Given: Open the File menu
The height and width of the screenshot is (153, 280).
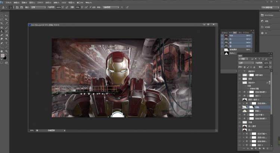Looking at the screenshot, I should (x=8, y=2).
